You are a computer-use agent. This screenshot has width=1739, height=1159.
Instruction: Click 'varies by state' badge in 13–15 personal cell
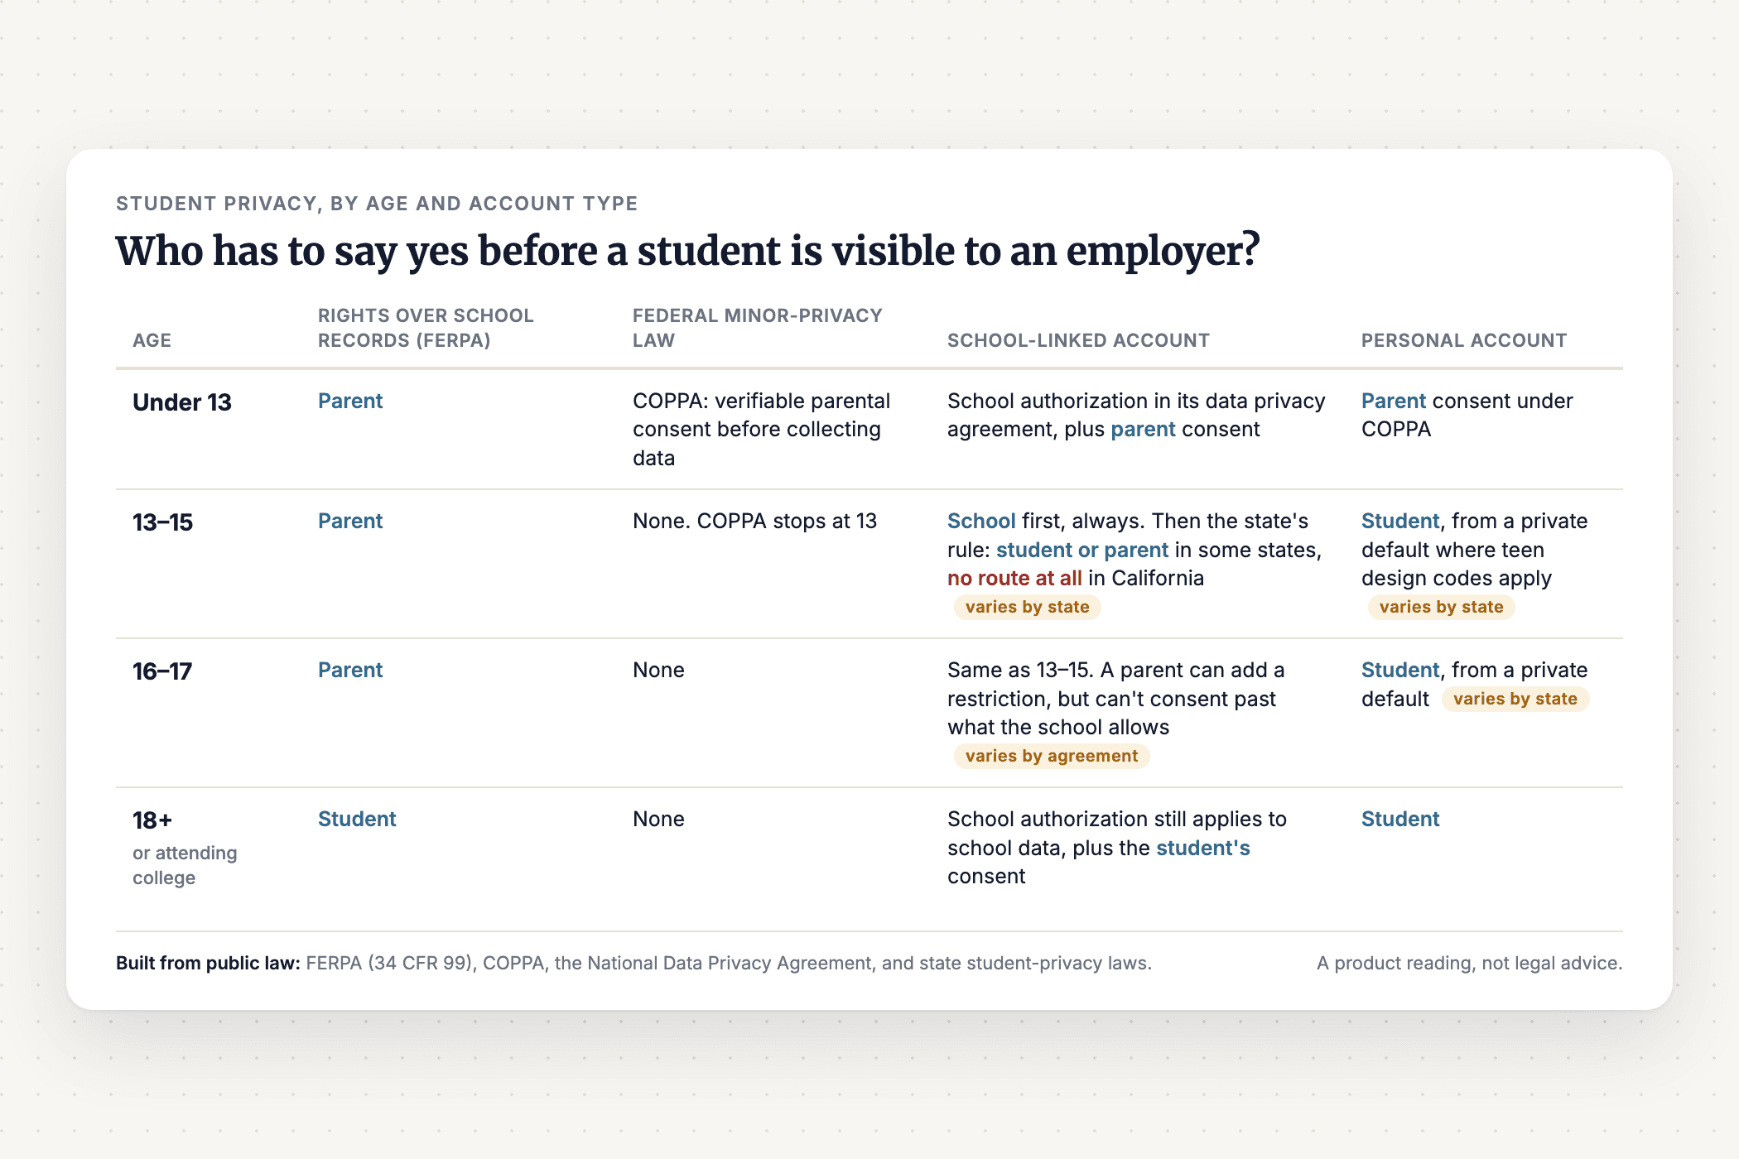[x=1441, y=608]
